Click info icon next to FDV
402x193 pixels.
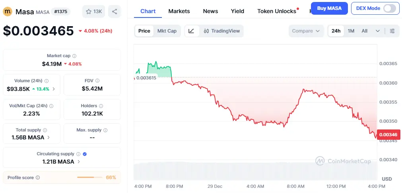pyautogui.click(x=97, y=81)
